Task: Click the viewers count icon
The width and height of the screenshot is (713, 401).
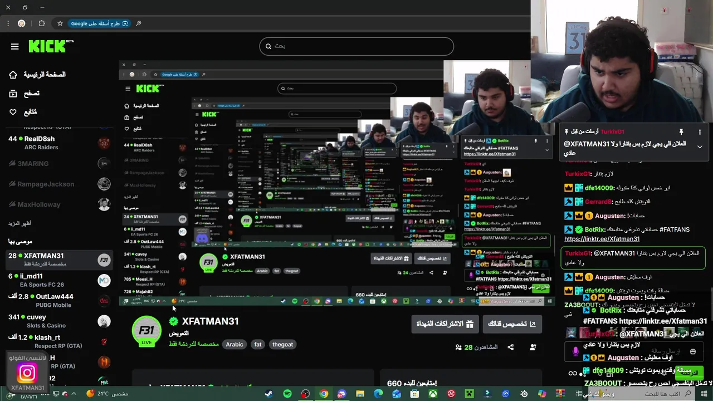Action: point(458,348)
